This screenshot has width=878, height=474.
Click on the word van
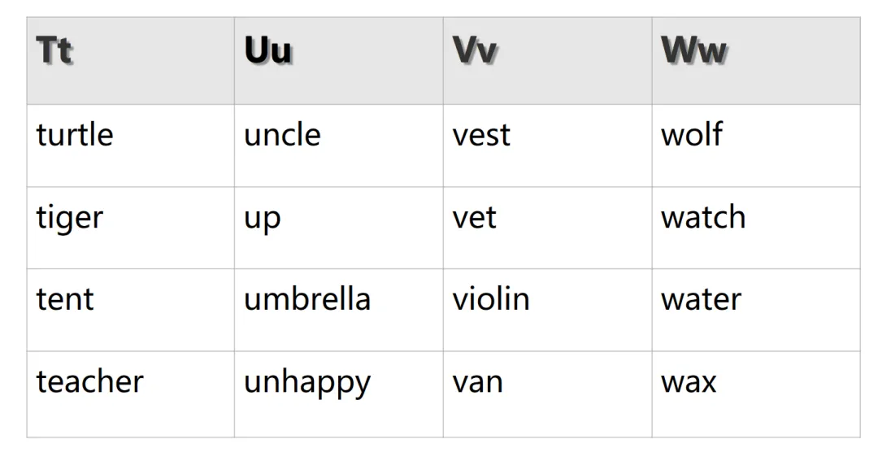point(478,384)
